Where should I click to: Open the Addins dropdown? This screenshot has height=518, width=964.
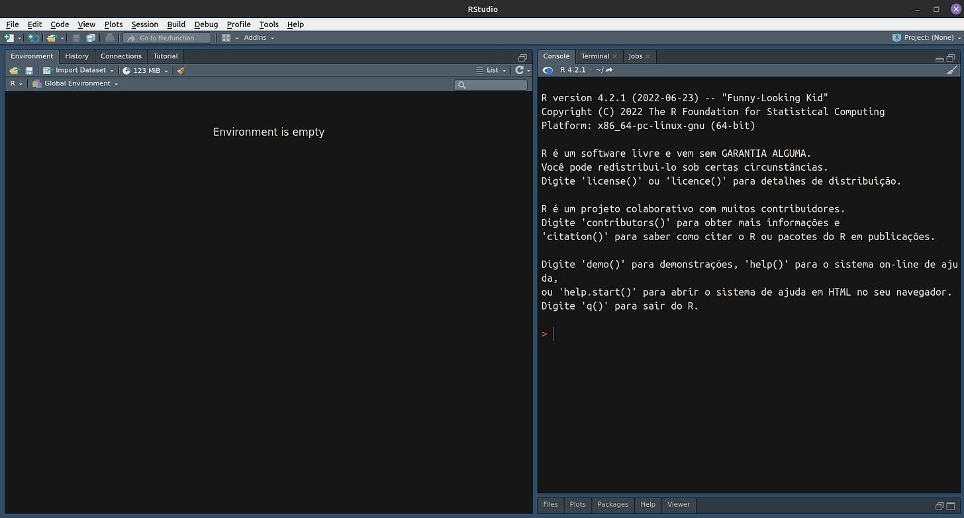tap(259, 38)
